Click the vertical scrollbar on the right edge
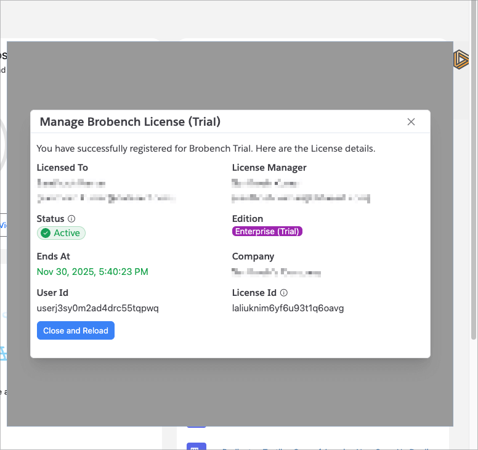The image size is (478, 450). click(x=473, y=185)
